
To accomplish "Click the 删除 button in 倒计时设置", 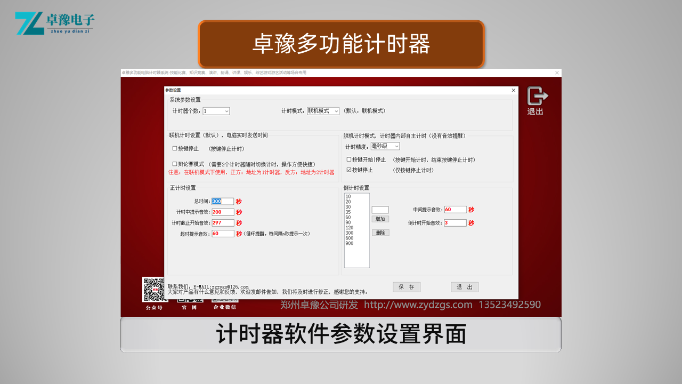I will point(380,233).
